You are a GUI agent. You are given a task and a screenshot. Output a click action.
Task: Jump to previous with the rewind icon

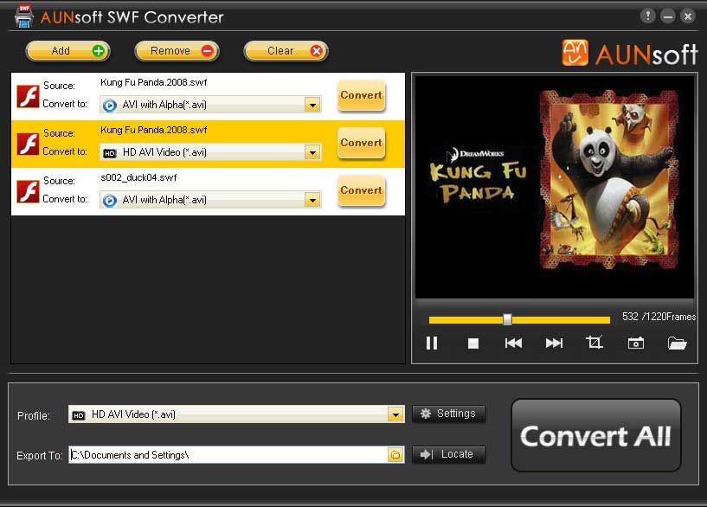tap(513, 343)
